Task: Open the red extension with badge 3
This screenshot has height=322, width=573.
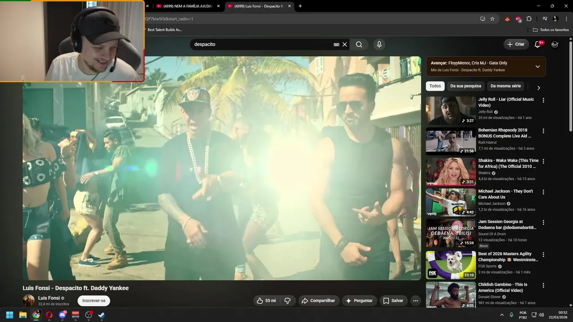Action: point(518,19)
